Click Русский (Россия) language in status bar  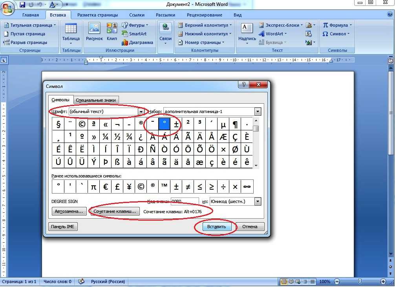[108, 282]
